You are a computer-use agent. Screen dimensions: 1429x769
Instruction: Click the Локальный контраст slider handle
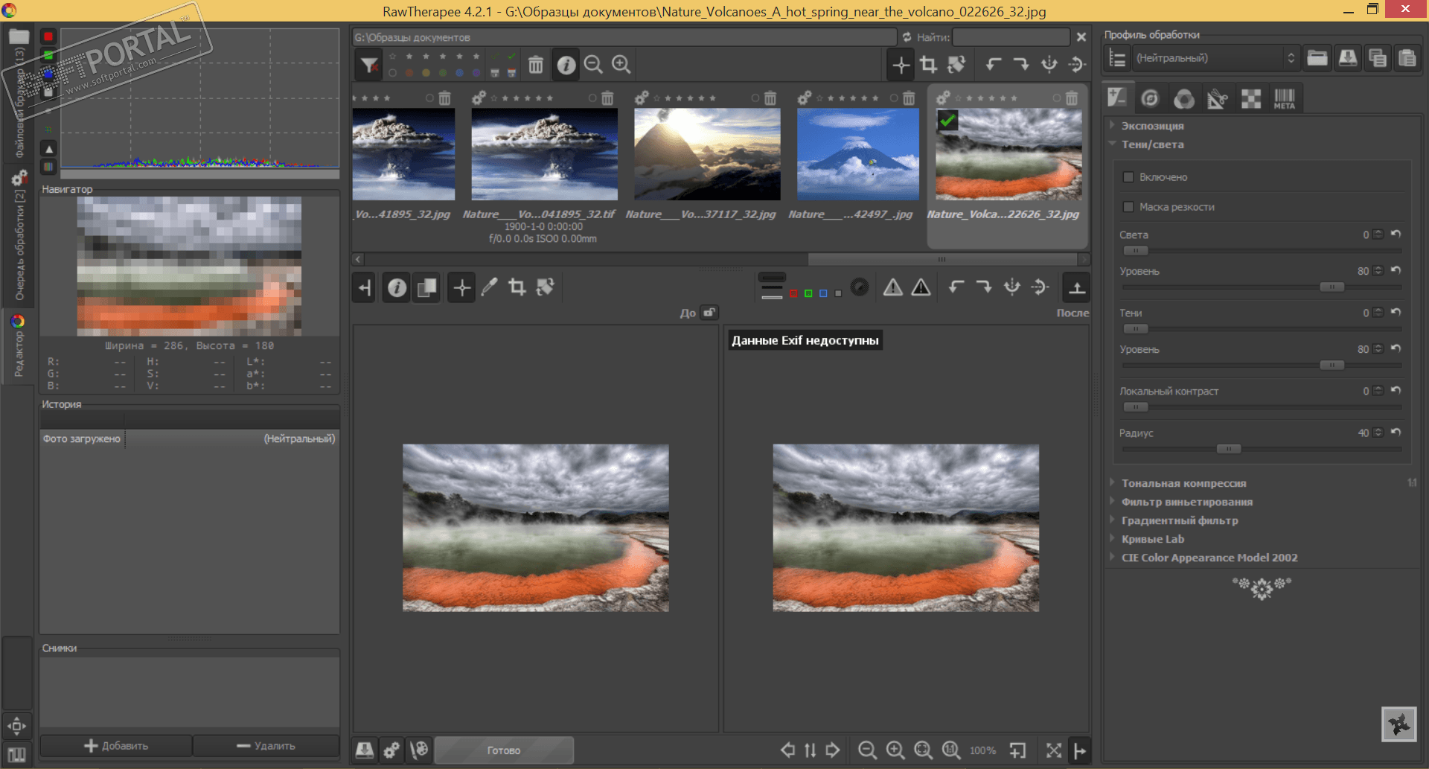(1135, 407)
